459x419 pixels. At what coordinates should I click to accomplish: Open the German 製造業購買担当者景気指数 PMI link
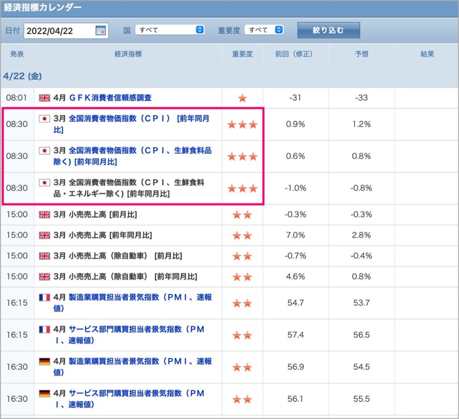pos(132,367)
